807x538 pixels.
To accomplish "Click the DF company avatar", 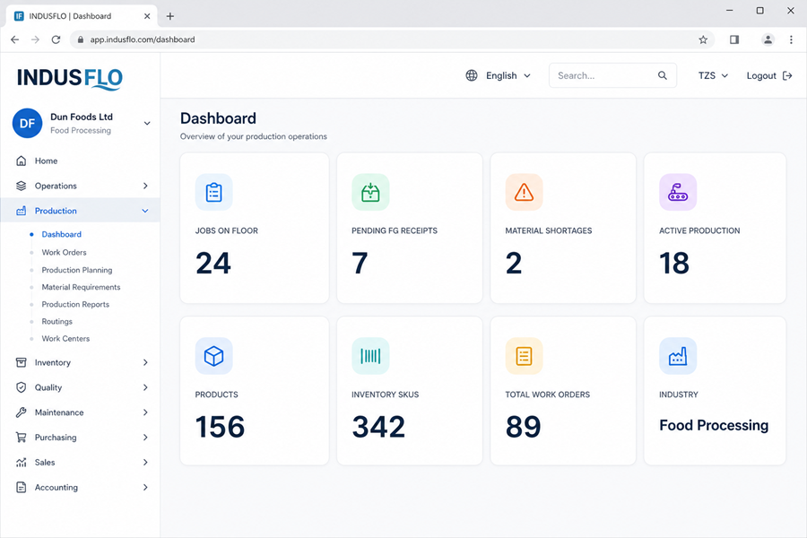I will 27,123.
